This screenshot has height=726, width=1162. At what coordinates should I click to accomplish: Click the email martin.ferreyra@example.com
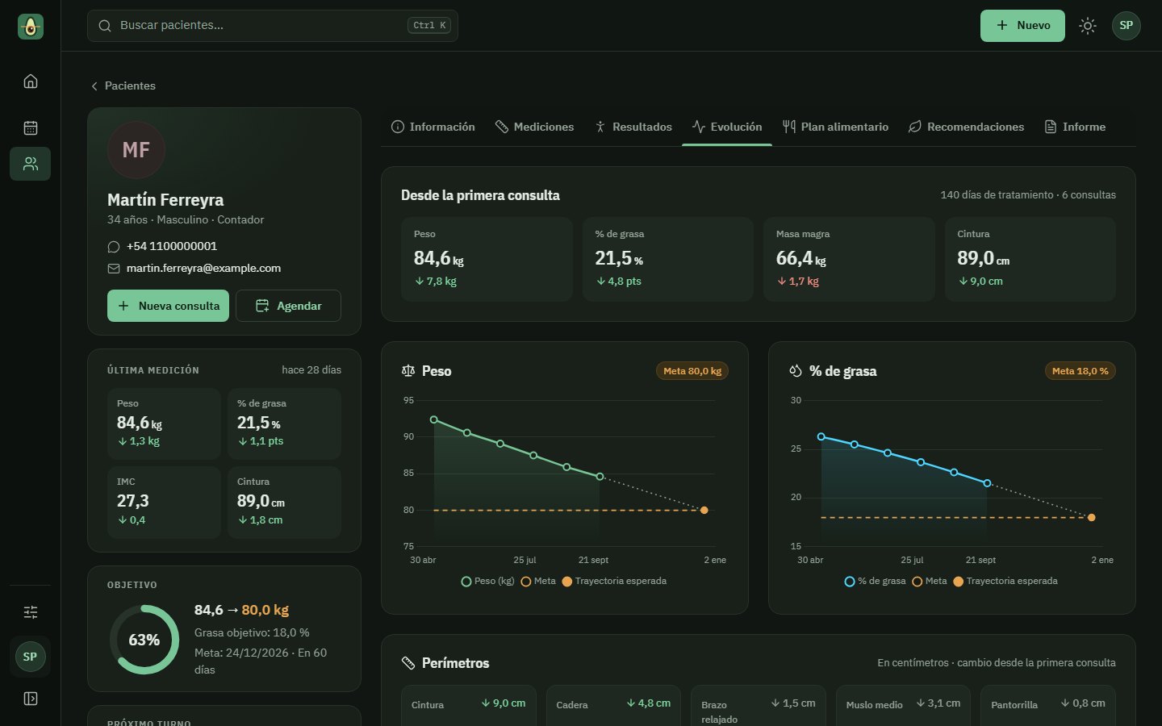click(203, 269)
